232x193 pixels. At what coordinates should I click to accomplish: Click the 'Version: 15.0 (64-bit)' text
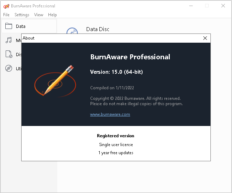116,72
